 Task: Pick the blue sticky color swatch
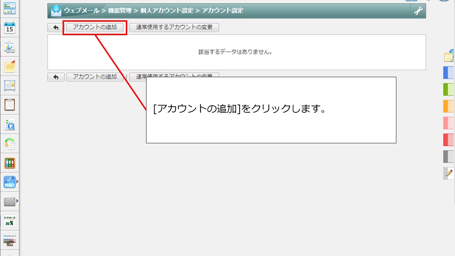point(449,73)
